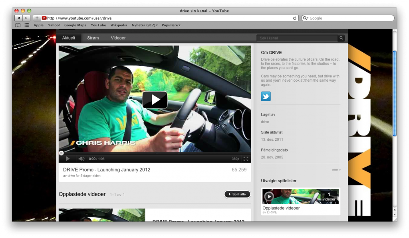
Task: Click the '28. nov. 2005' signup date
Action: (x=272, y=157)
